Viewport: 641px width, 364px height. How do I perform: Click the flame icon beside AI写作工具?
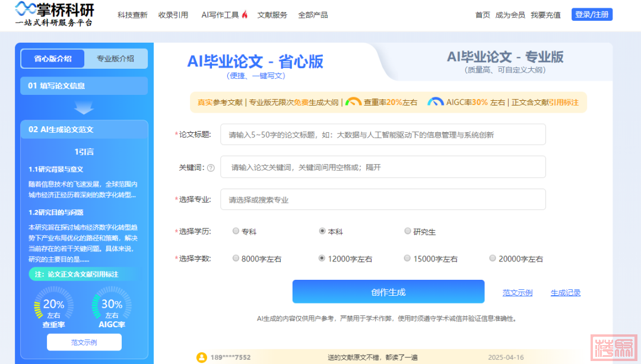click(x=245, y=15)
